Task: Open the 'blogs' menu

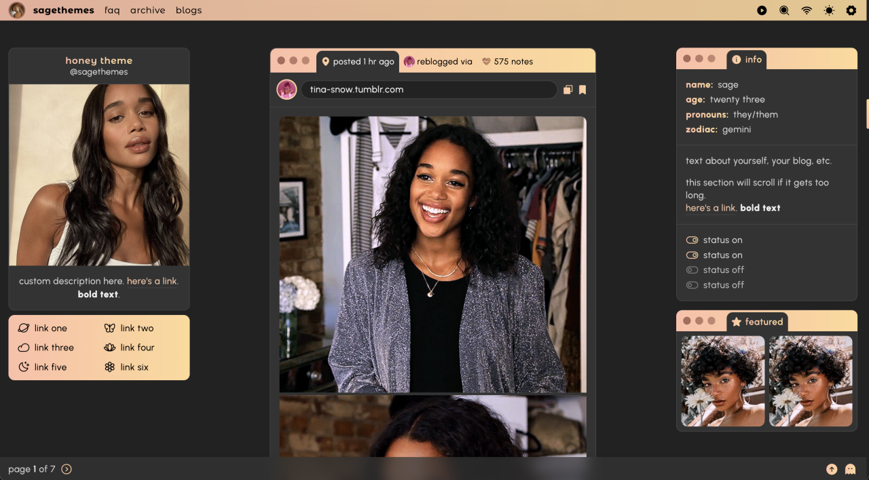Action: point(189,11)
